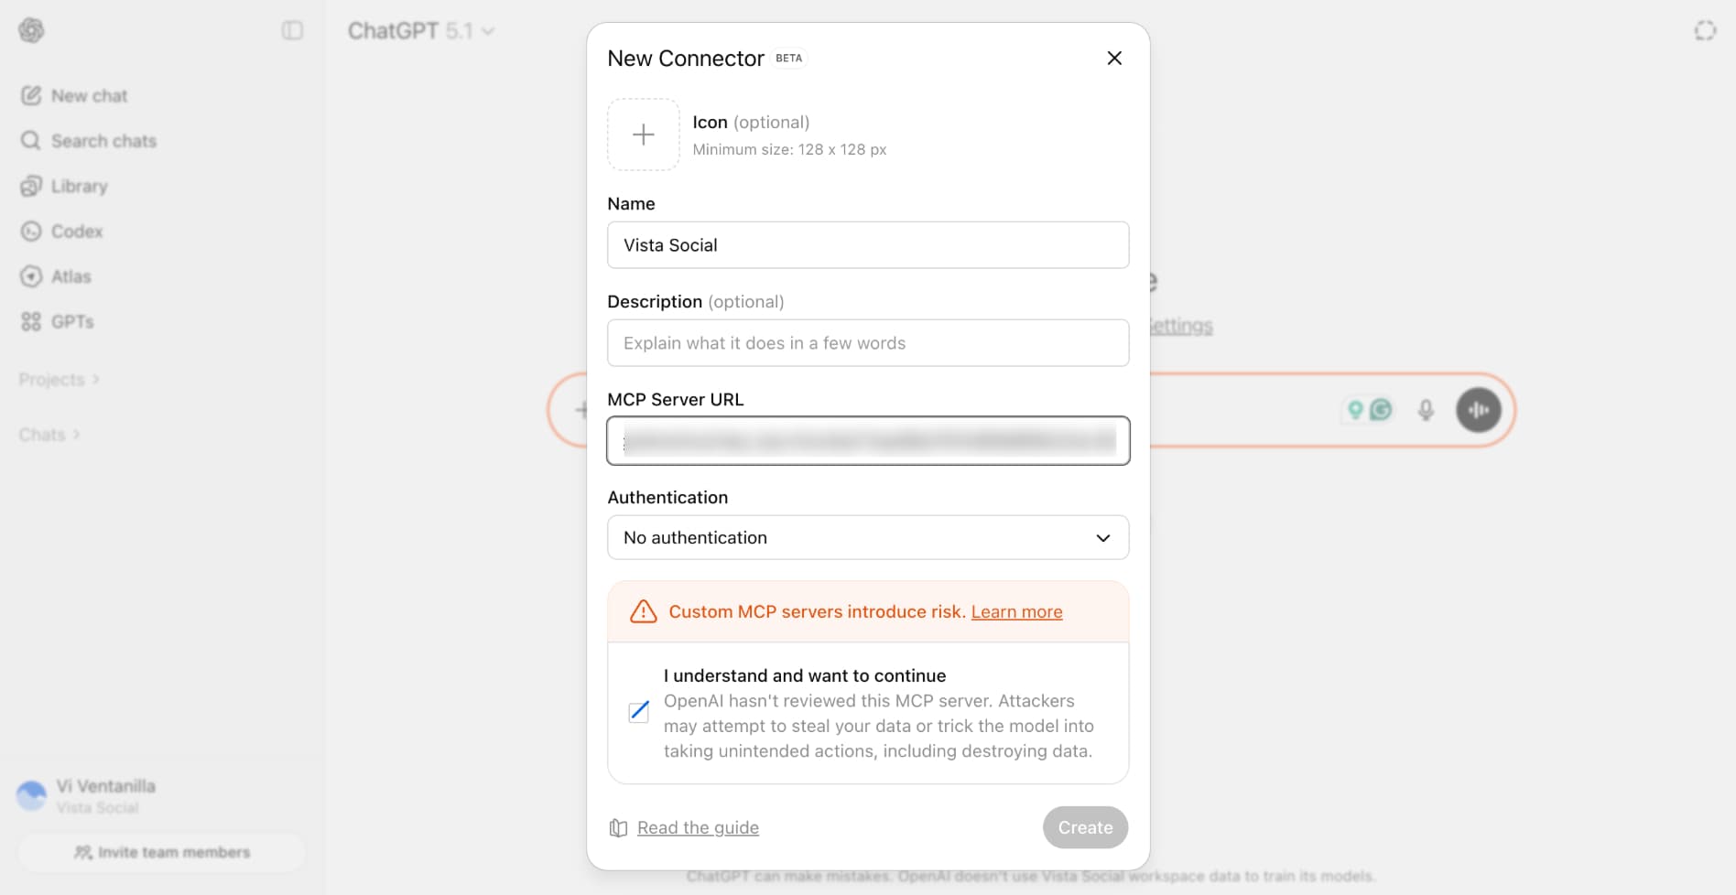Activate voice mode
This screenshot has height=895, width=1736.
pyautogui.click(x=1478, y=410)
